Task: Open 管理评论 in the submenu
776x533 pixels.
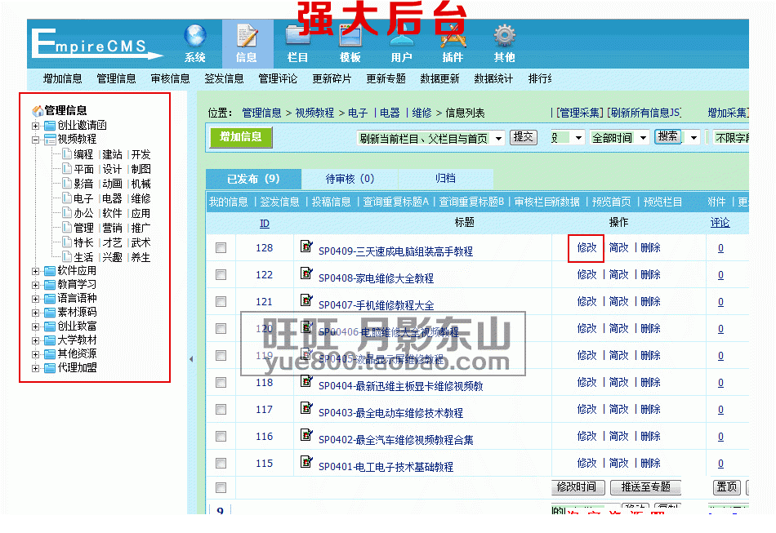Action: coord(278,78)
